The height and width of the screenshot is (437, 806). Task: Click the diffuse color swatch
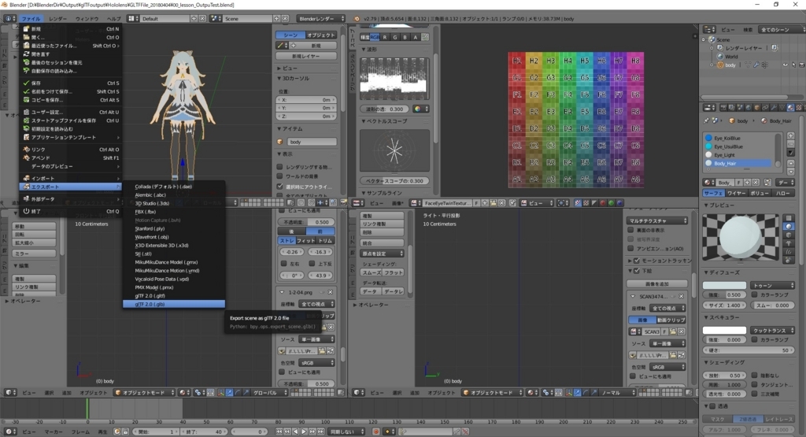point(724,285)
